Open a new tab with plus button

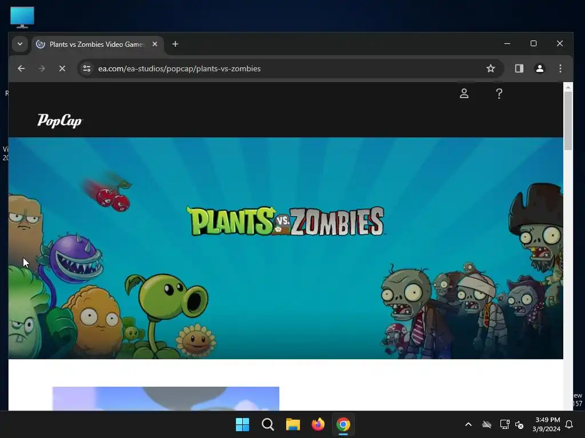point(175,44)
